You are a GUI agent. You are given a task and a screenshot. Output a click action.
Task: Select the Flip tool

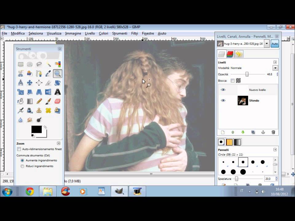click(48, 92)
